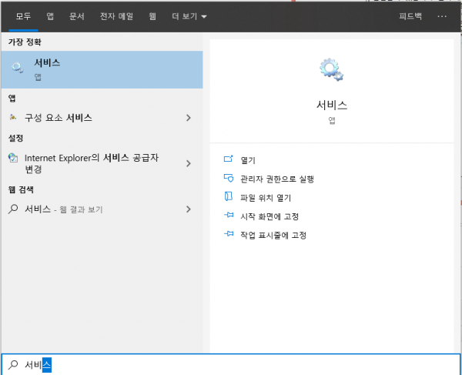462x375 pixels.
Task: Select the 서비스 app best match result
Action: tap(102, 69)
